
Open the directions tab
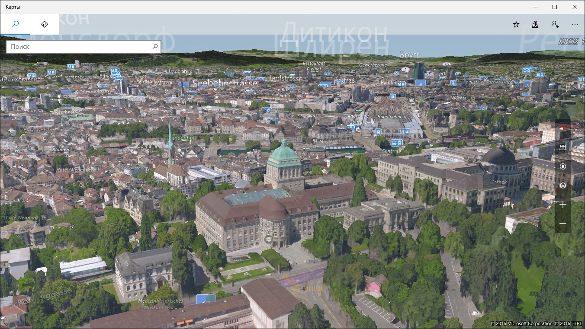[x=45, y=24]
